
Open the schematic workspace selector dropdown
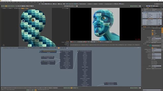[x=16, y=48]
